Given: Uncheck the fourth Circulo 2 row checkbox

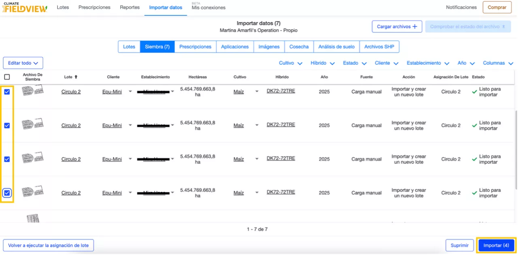Looking at the screenshot, I should click(7, 193).
